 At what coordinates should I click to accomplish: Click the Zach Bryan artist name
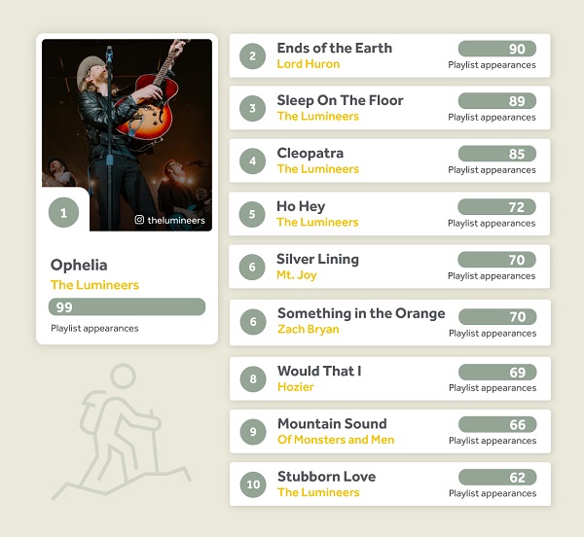[309, 330]
